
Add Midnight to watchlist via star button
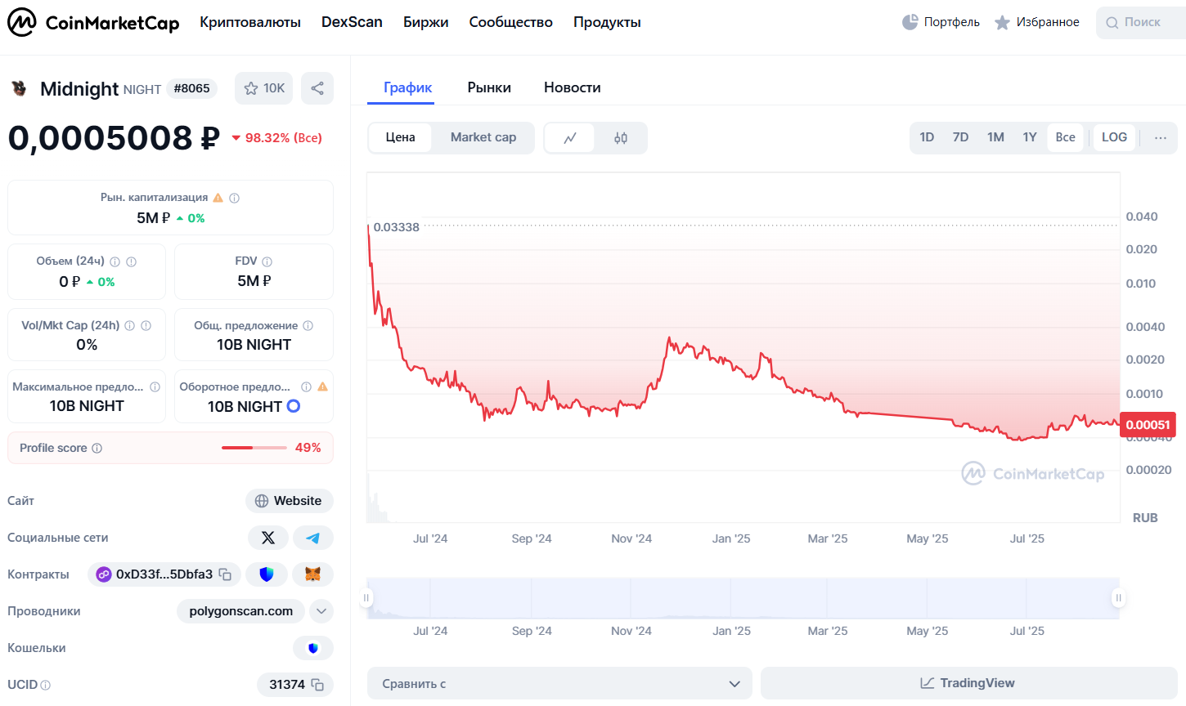point(263,88)
